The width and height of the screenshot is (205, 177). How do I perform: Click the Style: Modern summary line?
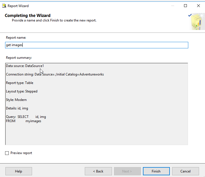click(x=16, y=100)
